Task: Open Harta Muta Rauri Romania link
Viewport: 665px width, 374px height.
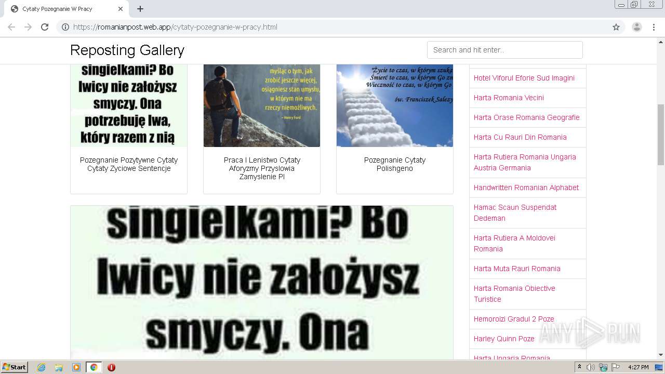Action: (517, 269)
